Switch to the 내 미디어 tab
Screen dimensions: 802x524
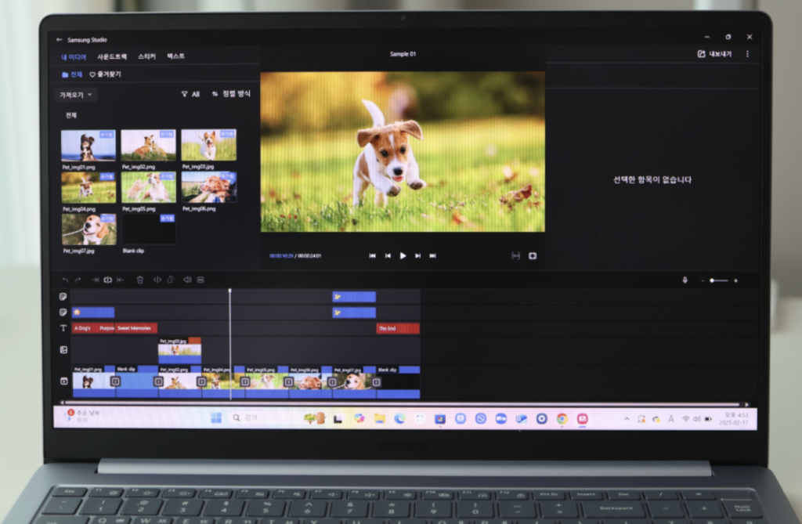[x=74, y=57]
